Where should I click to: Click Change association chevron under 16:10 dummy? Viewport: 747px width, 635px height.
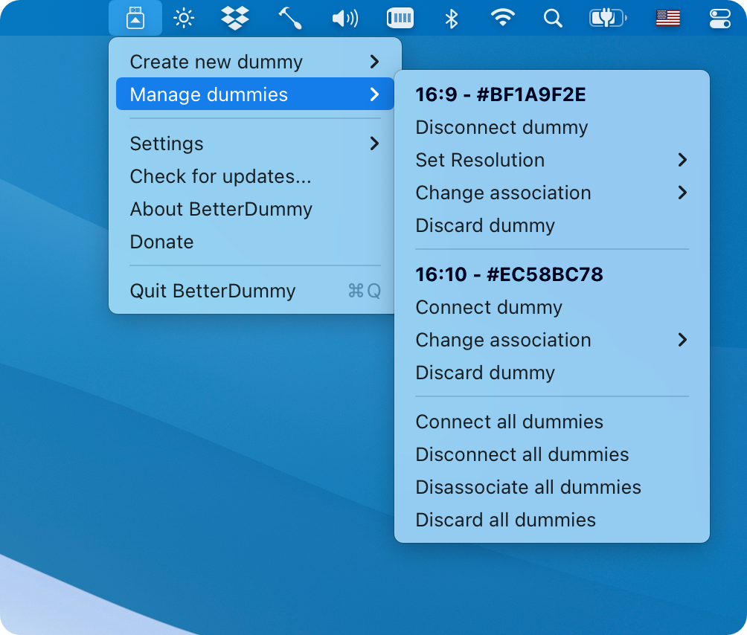[x=683, y=340]
